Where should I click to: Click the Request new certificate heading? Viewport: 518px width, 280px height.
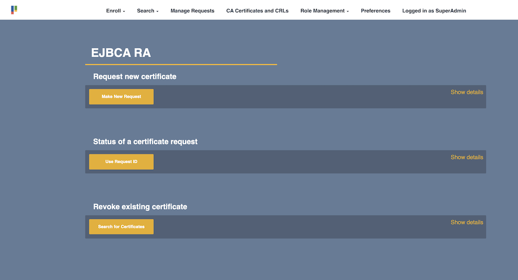click(135, 77)
